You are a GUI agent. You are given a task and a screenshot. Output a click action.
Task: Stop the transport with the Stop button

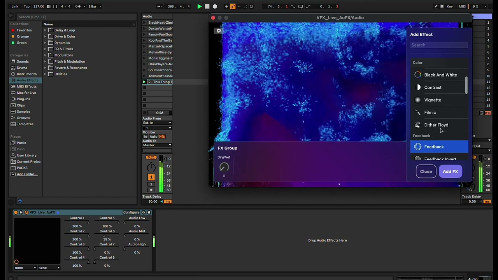coord(207,6)
